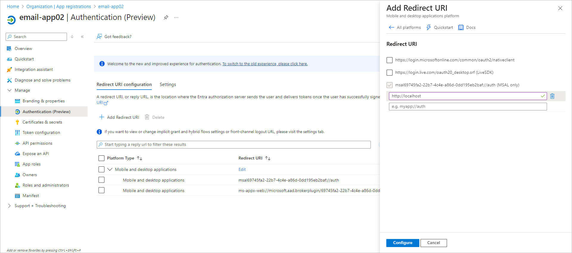This screenshot has width=572, height=253.
Task: Click the Got feedback person icon
Action: [x=99, y=37]
